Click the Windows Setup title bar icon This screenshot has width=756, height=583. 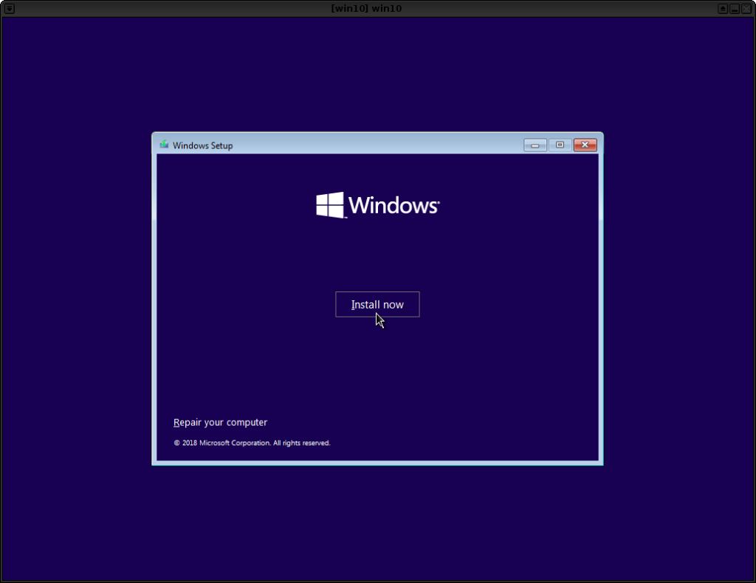pos(165,145)
